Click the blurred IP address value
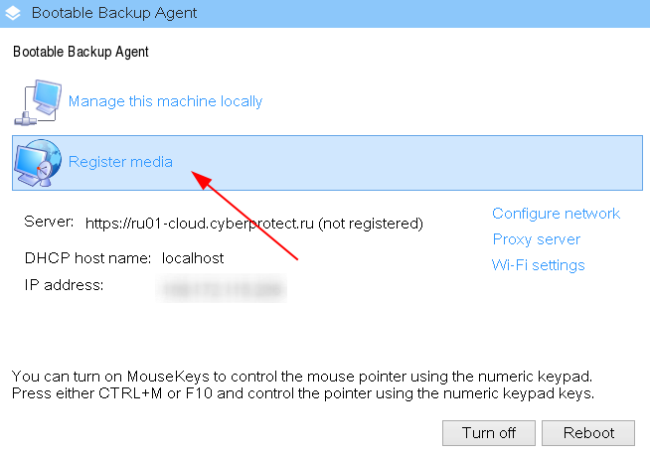The height and width of the screenshot is (458, 650). click(x=223, y=289)
